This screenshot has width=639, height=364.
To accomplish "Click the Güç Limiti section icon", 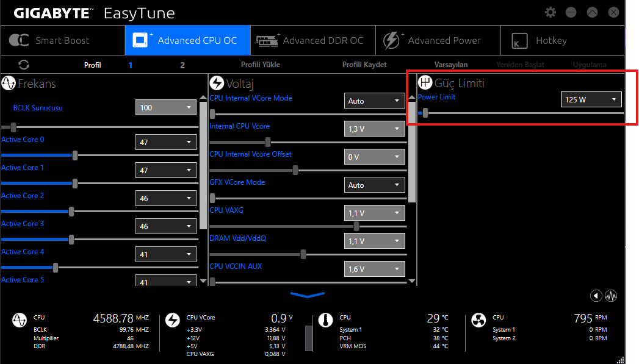I will point(425,83).
